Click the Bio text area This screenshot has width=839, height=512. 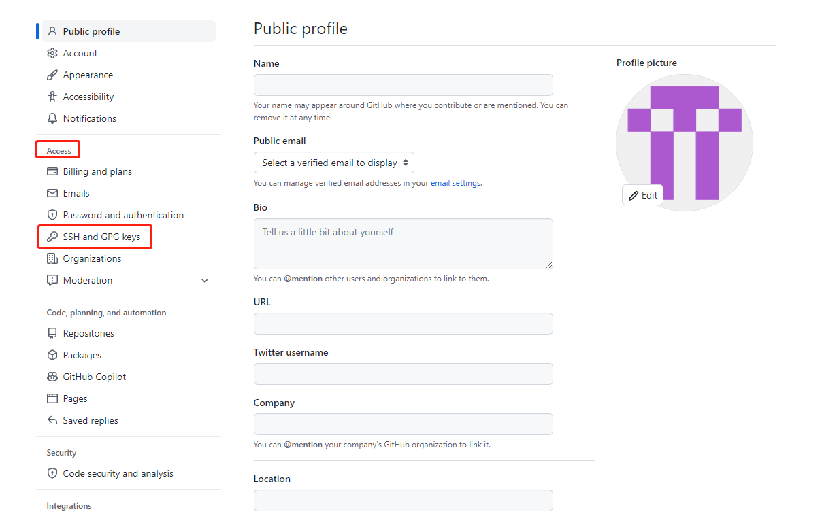[x=404, y=243]
